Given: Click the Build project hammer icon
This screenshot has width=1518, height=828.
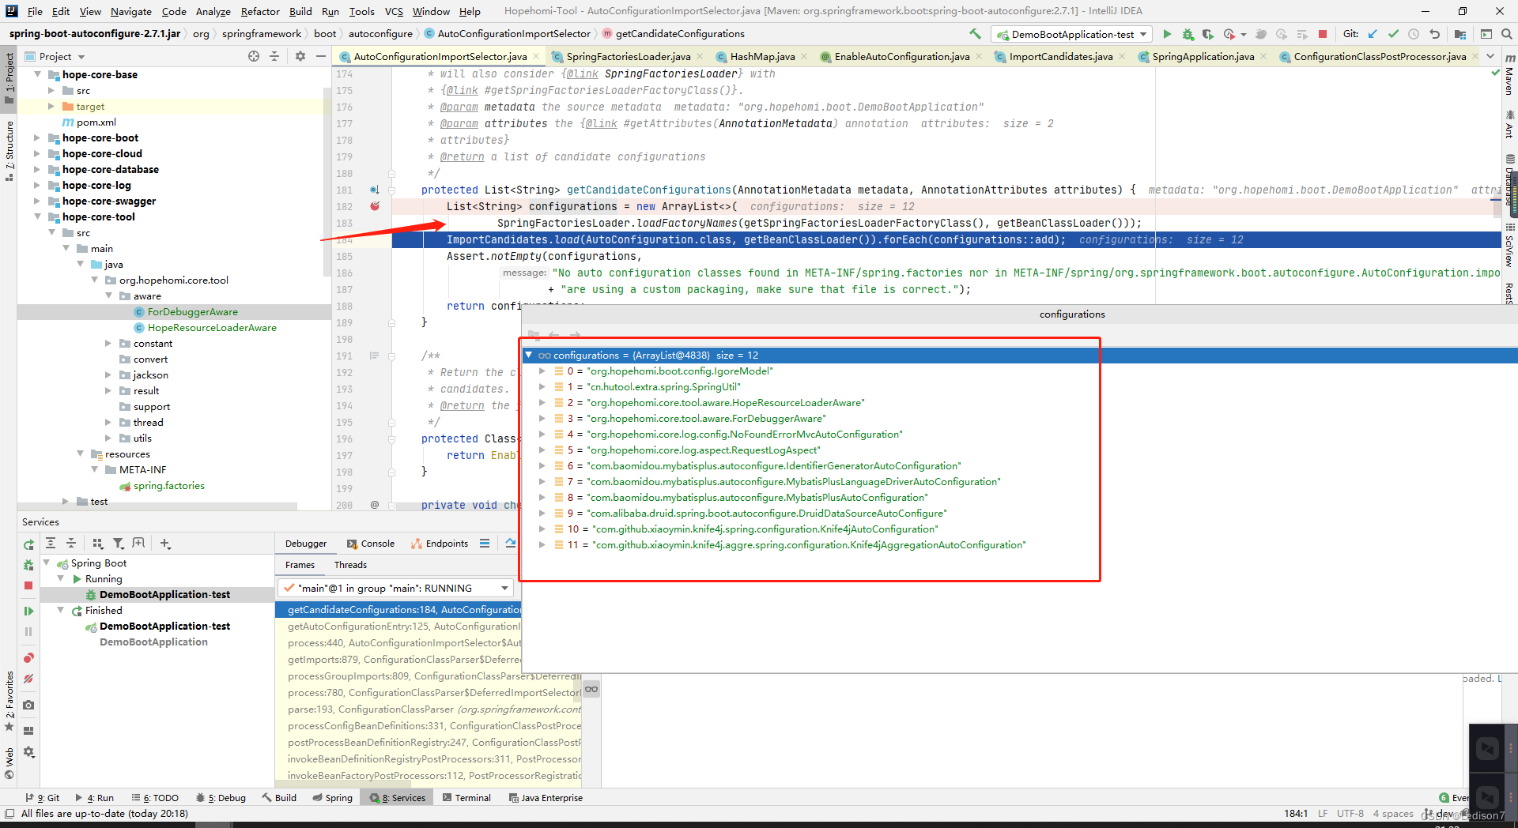Looking at the screenshot, I should pyautogui.click(x=975, y=34).
